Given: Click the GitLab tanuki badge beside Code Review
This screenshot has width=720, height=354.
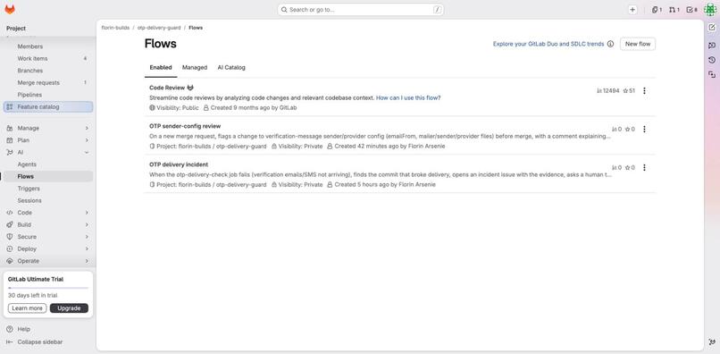Looking at the screenshot, I should [190, 88].
